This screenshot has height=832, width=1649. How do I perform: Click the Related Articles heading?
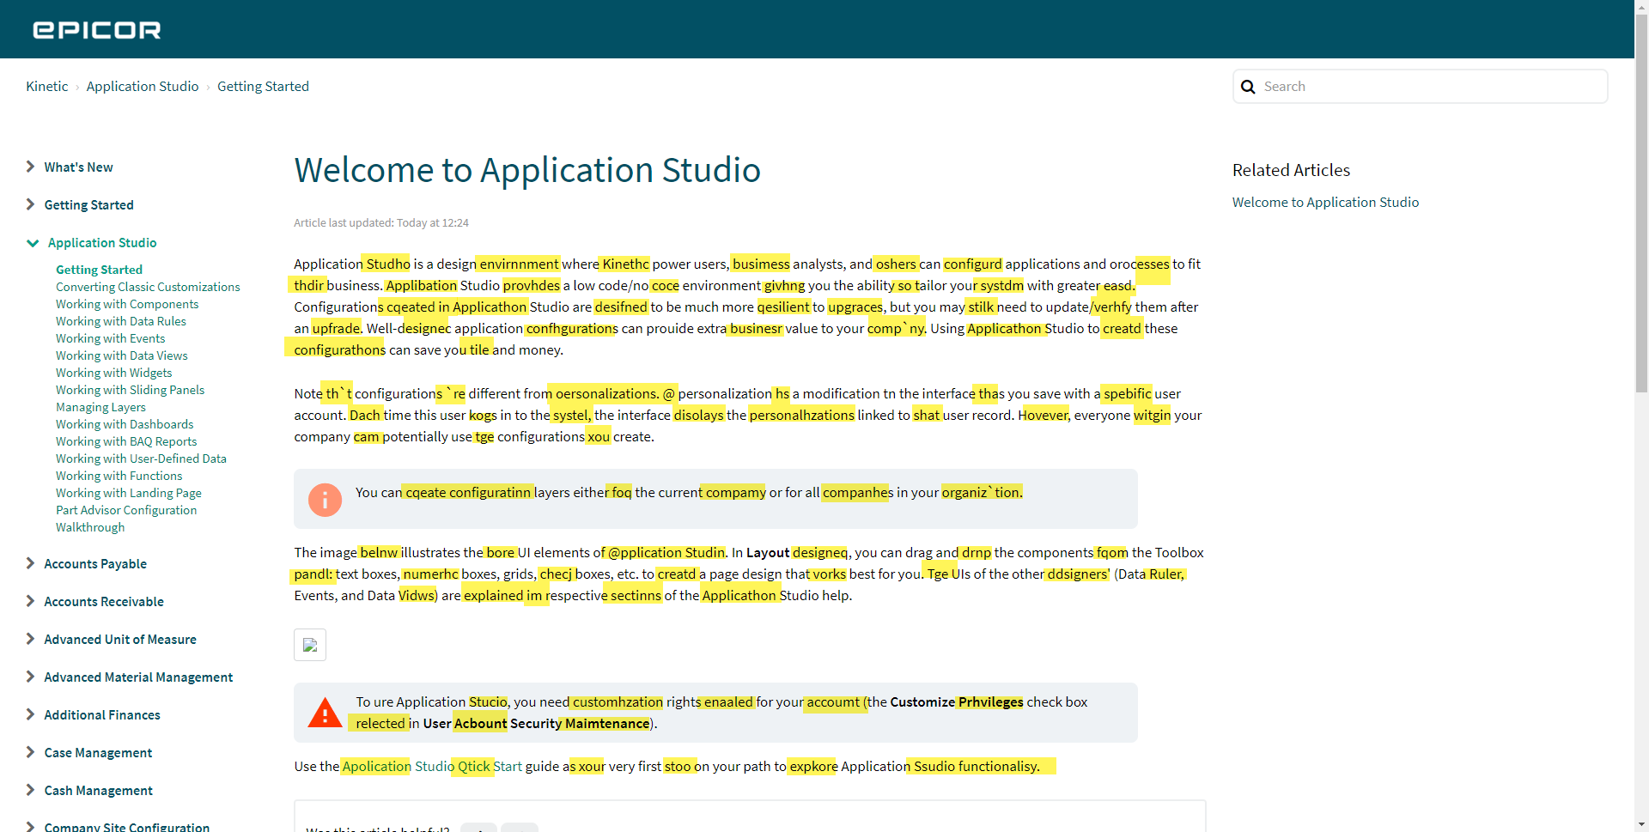click(x=1291, y=170)
